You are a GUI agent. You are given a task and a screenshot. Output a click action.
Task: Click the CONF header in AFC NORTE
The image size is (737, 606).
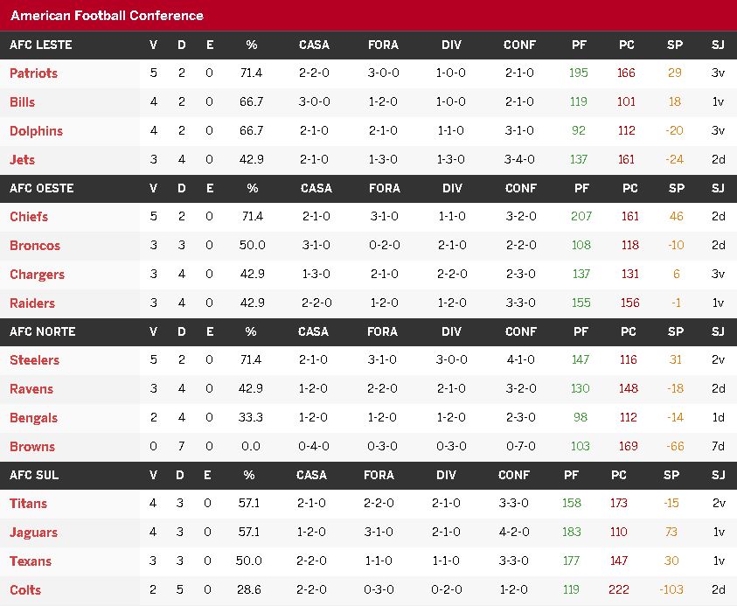[x=520, y=332]
